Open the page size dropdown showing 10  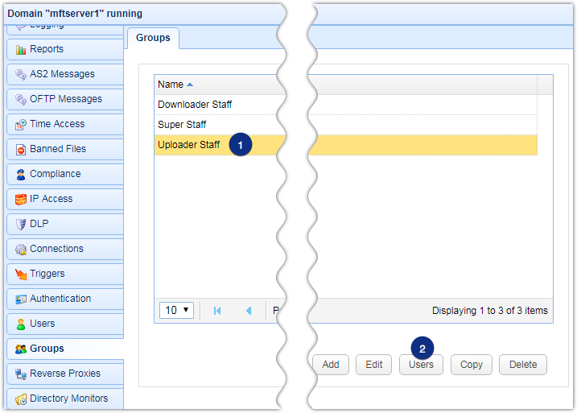[176, 310]
